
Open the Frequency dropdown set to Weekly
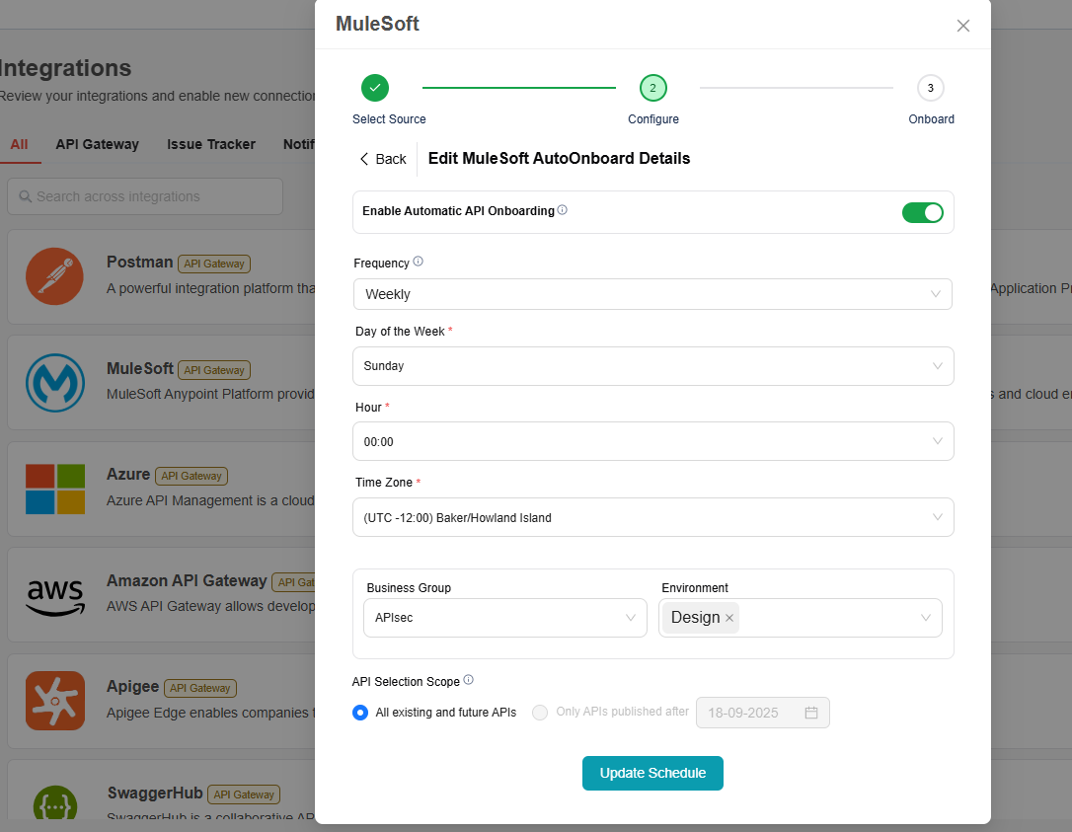(x=651, y=294)
